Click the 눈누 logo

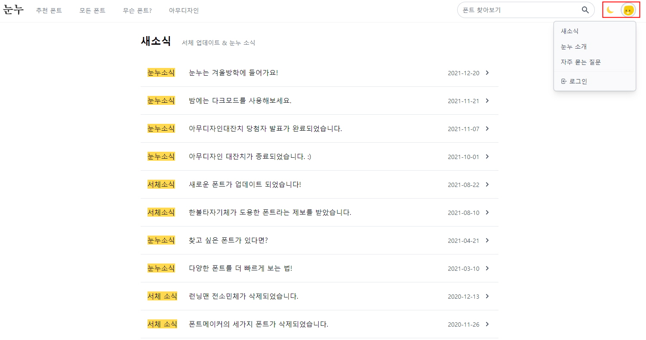[x=13, y=9]
